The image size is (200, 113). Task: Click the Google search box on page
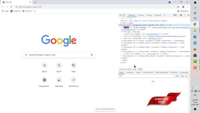(59, 55)
